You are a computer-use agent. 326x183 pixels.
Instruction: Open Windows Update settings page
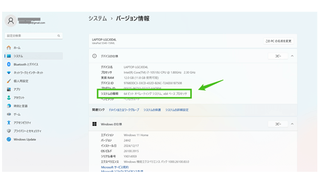click(34, 139)
